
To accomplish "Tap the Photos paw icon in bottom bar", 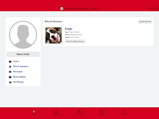I will click(79, 111).
